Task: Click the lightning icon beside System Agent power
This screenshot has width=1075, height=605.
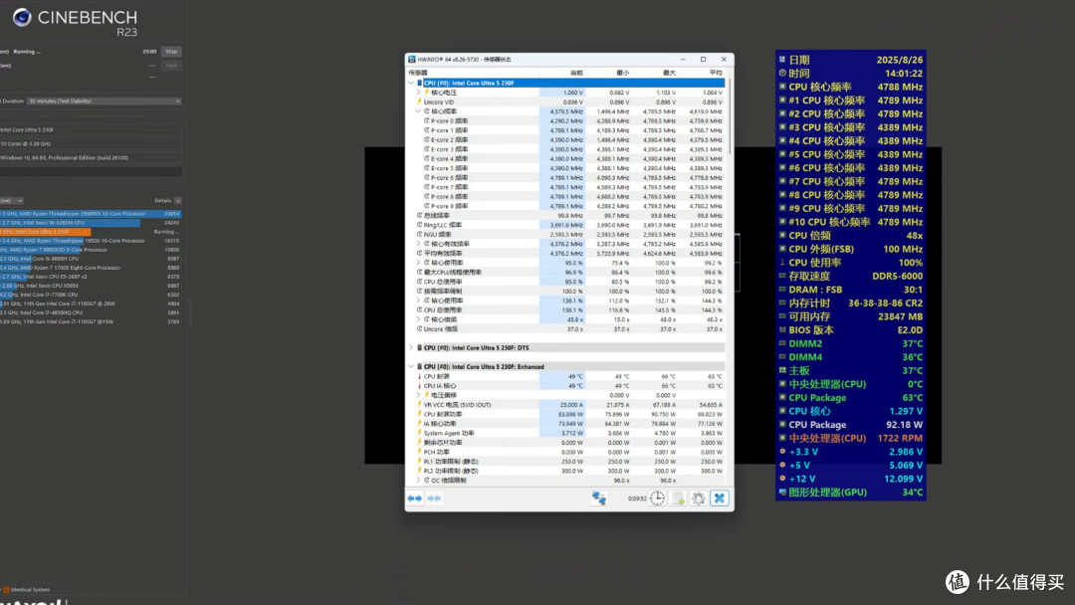Action: (420, 433)
